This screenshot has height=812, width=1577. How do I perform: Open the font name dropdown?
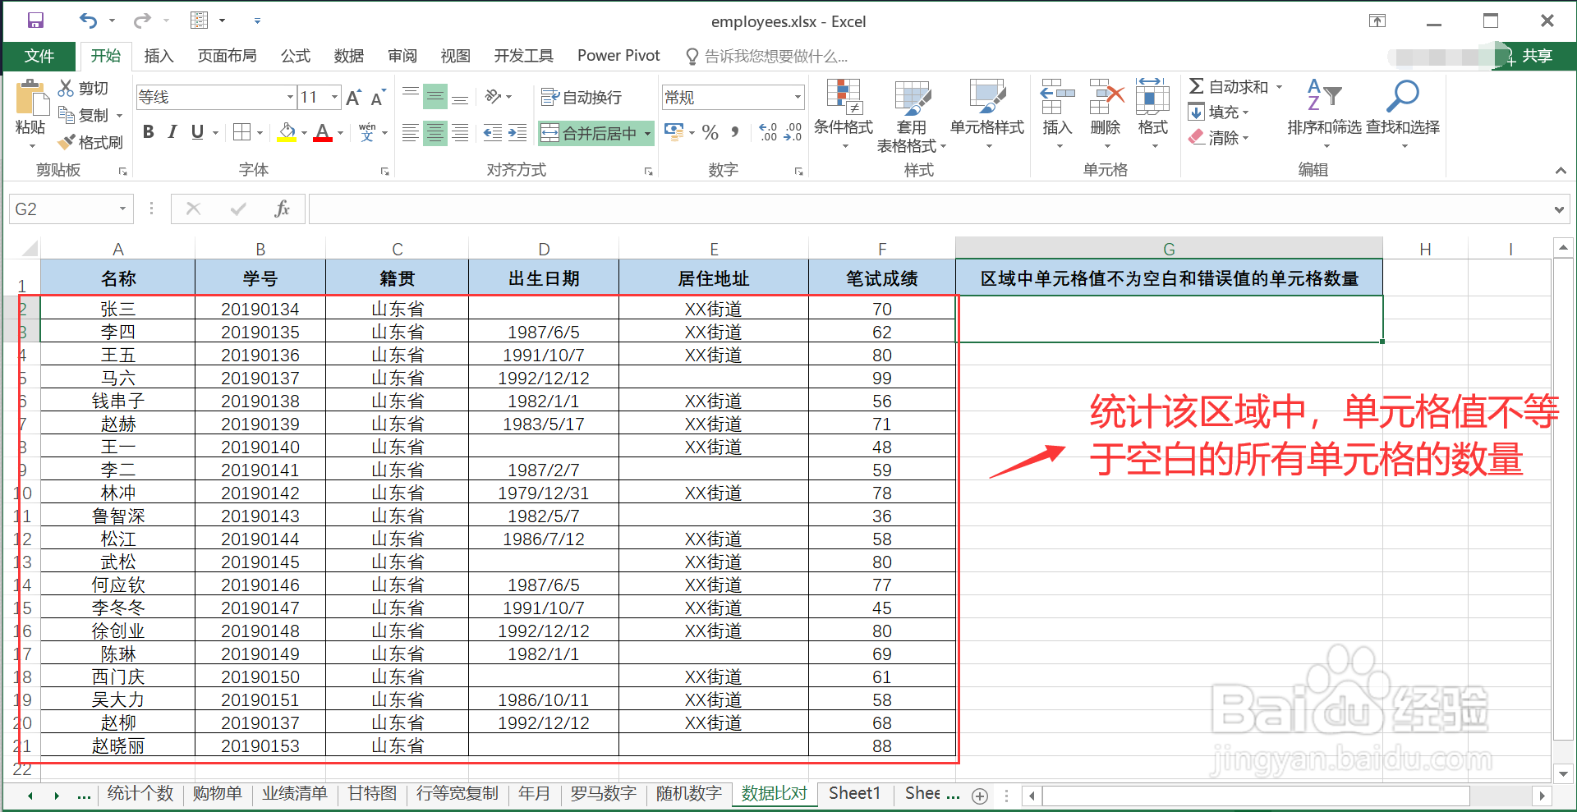click(289, 96)
